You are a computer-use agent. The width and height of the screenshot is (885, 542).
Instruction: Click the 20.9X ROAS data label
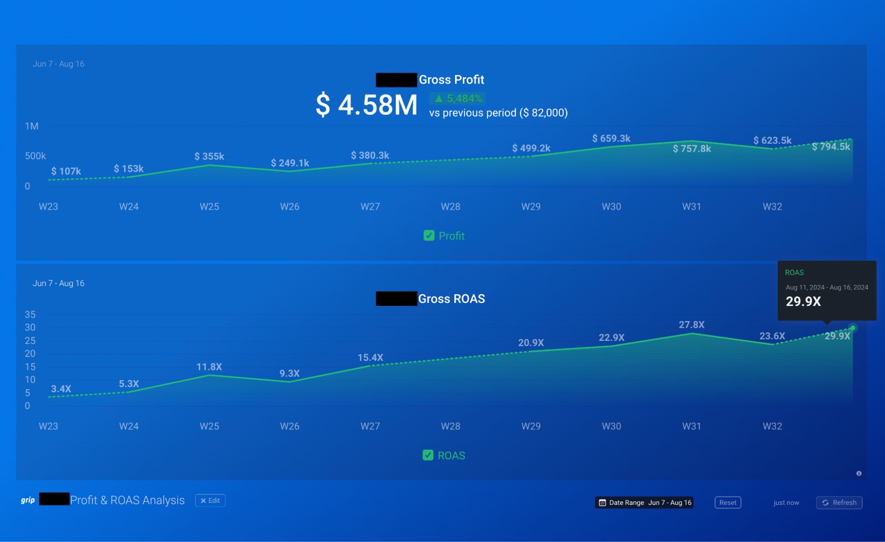click(531, 343)
